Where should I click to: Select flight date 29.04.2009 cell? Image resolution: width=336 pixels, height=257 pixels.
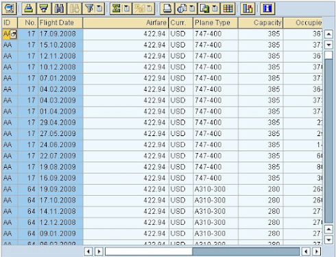(x=60, y=123)
